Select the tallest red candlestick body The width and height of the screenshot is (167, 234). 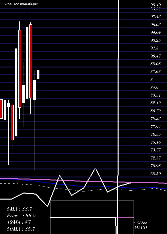tap(20, 69)
